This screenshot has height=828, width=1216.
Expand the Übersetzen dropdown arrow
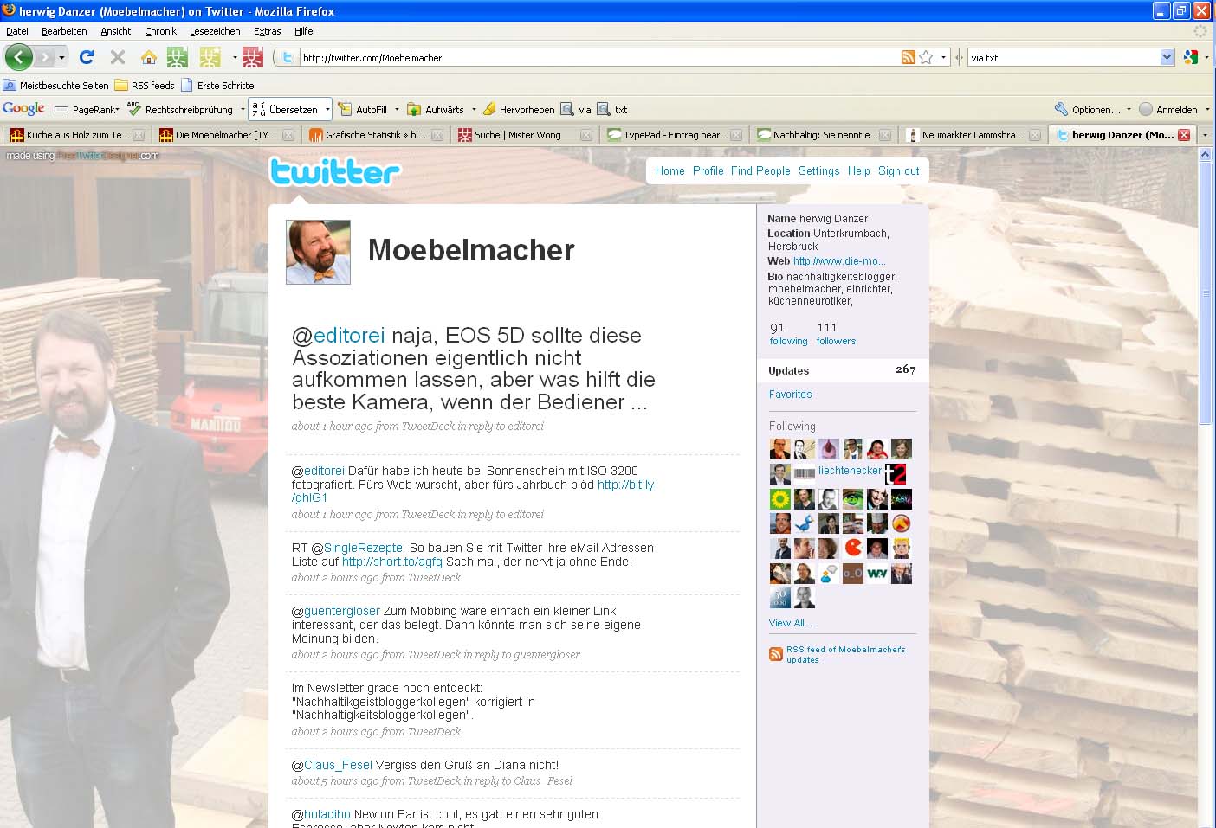(x=327, y=110)
